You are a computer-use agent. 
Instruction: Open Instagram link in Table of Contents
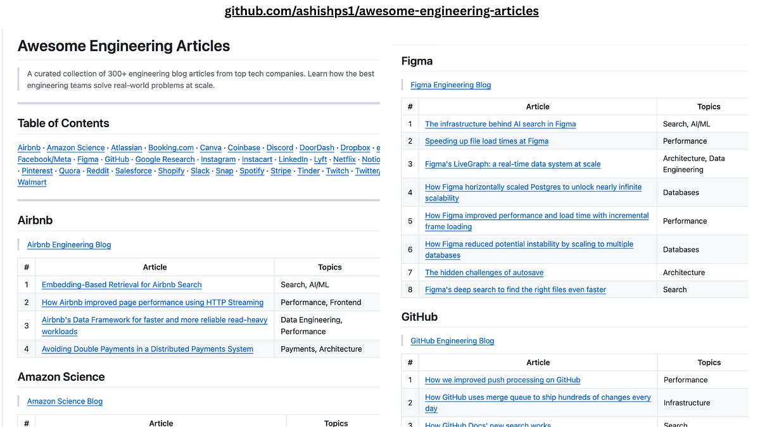(218, 159)
